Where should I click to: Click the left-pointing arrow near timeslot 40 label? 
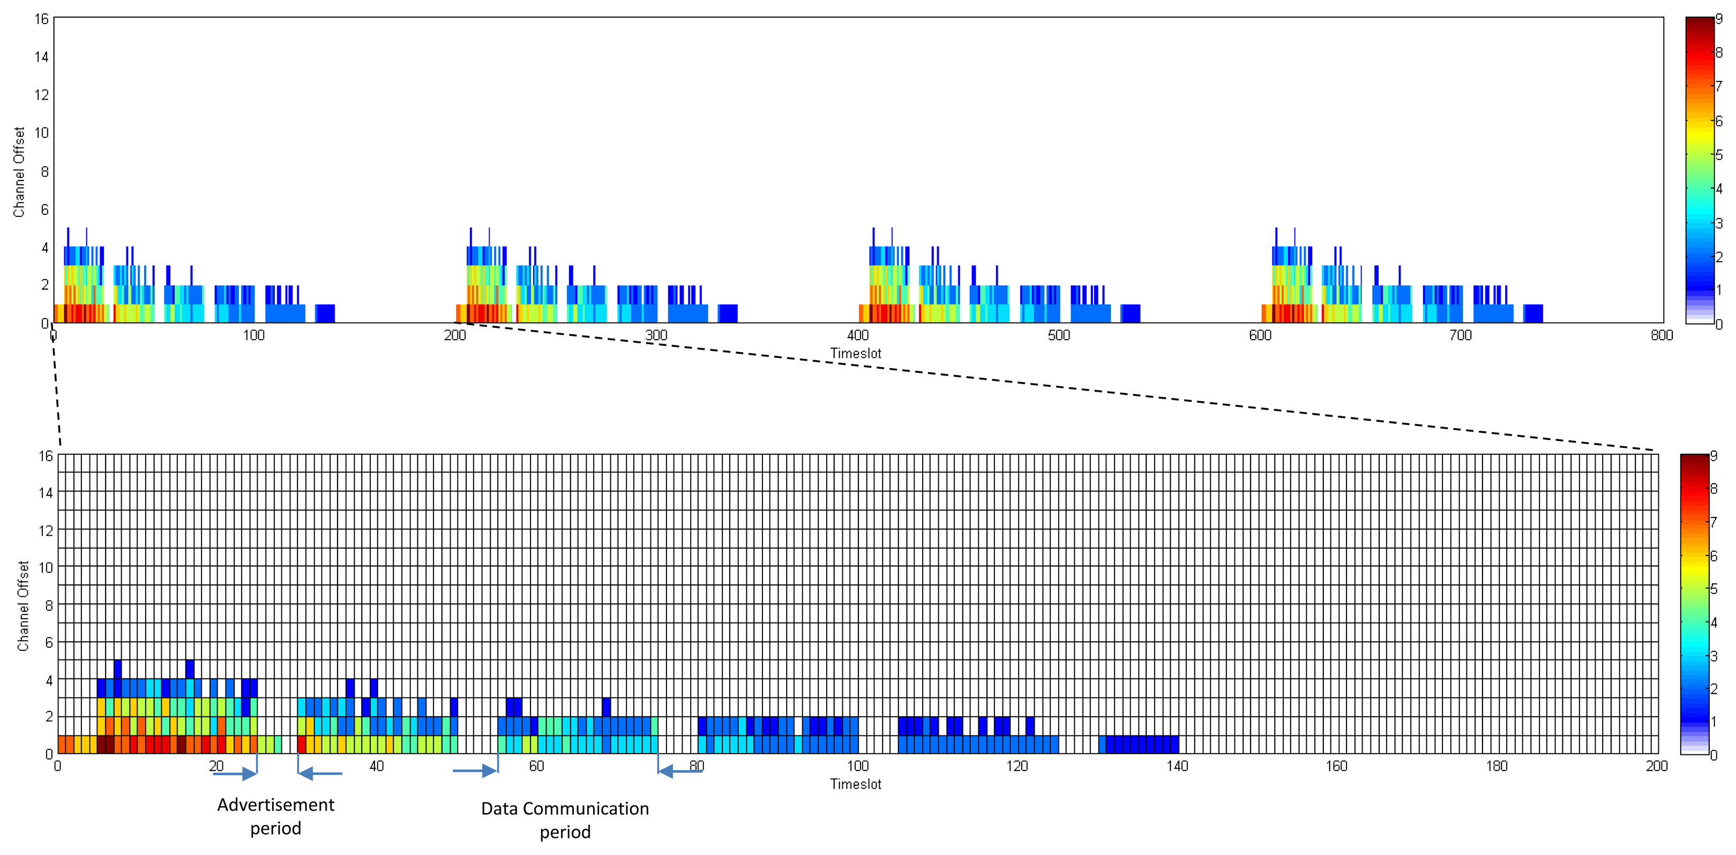pos(320,774)
